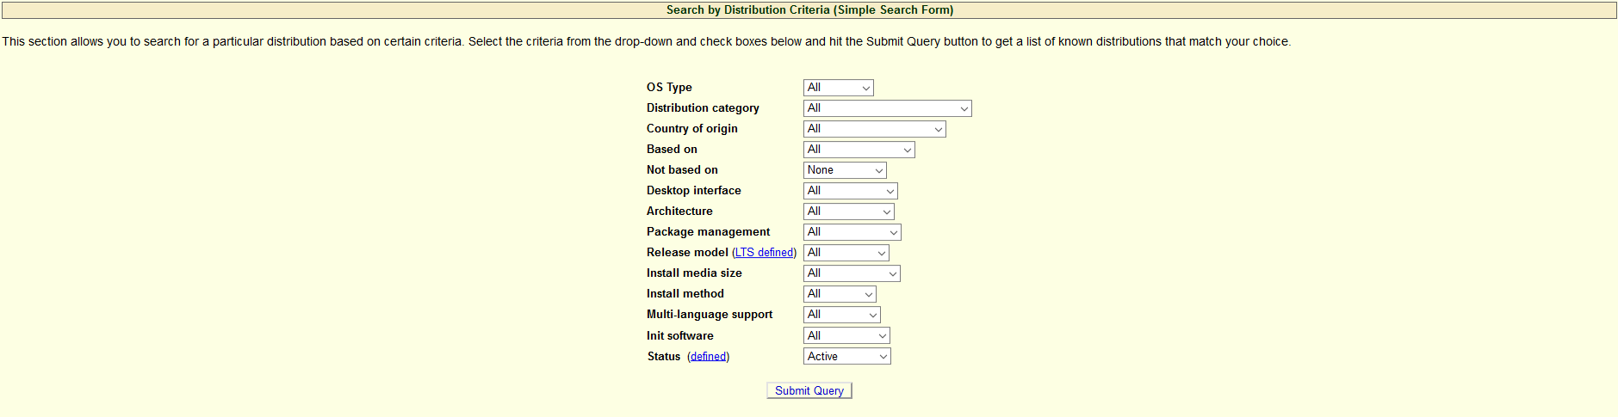Click the Init software label

click(x=680, y=335)
